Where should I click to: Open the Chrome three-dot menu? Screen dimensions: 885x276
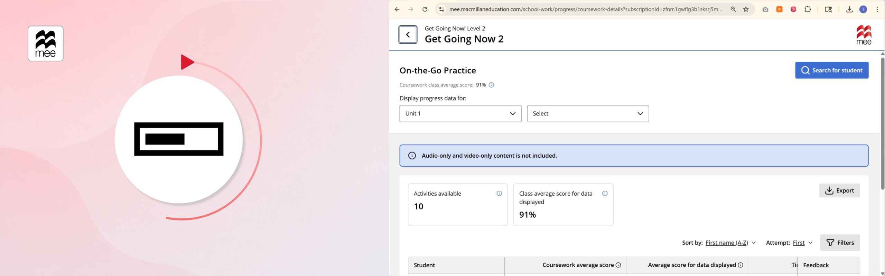coord(877,9)
